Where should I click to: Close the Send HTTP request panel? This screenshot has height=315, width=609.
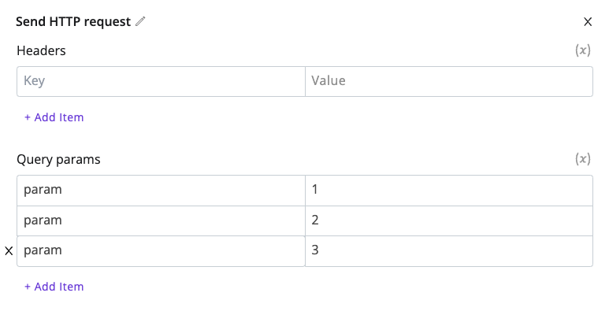coord(588,22)
